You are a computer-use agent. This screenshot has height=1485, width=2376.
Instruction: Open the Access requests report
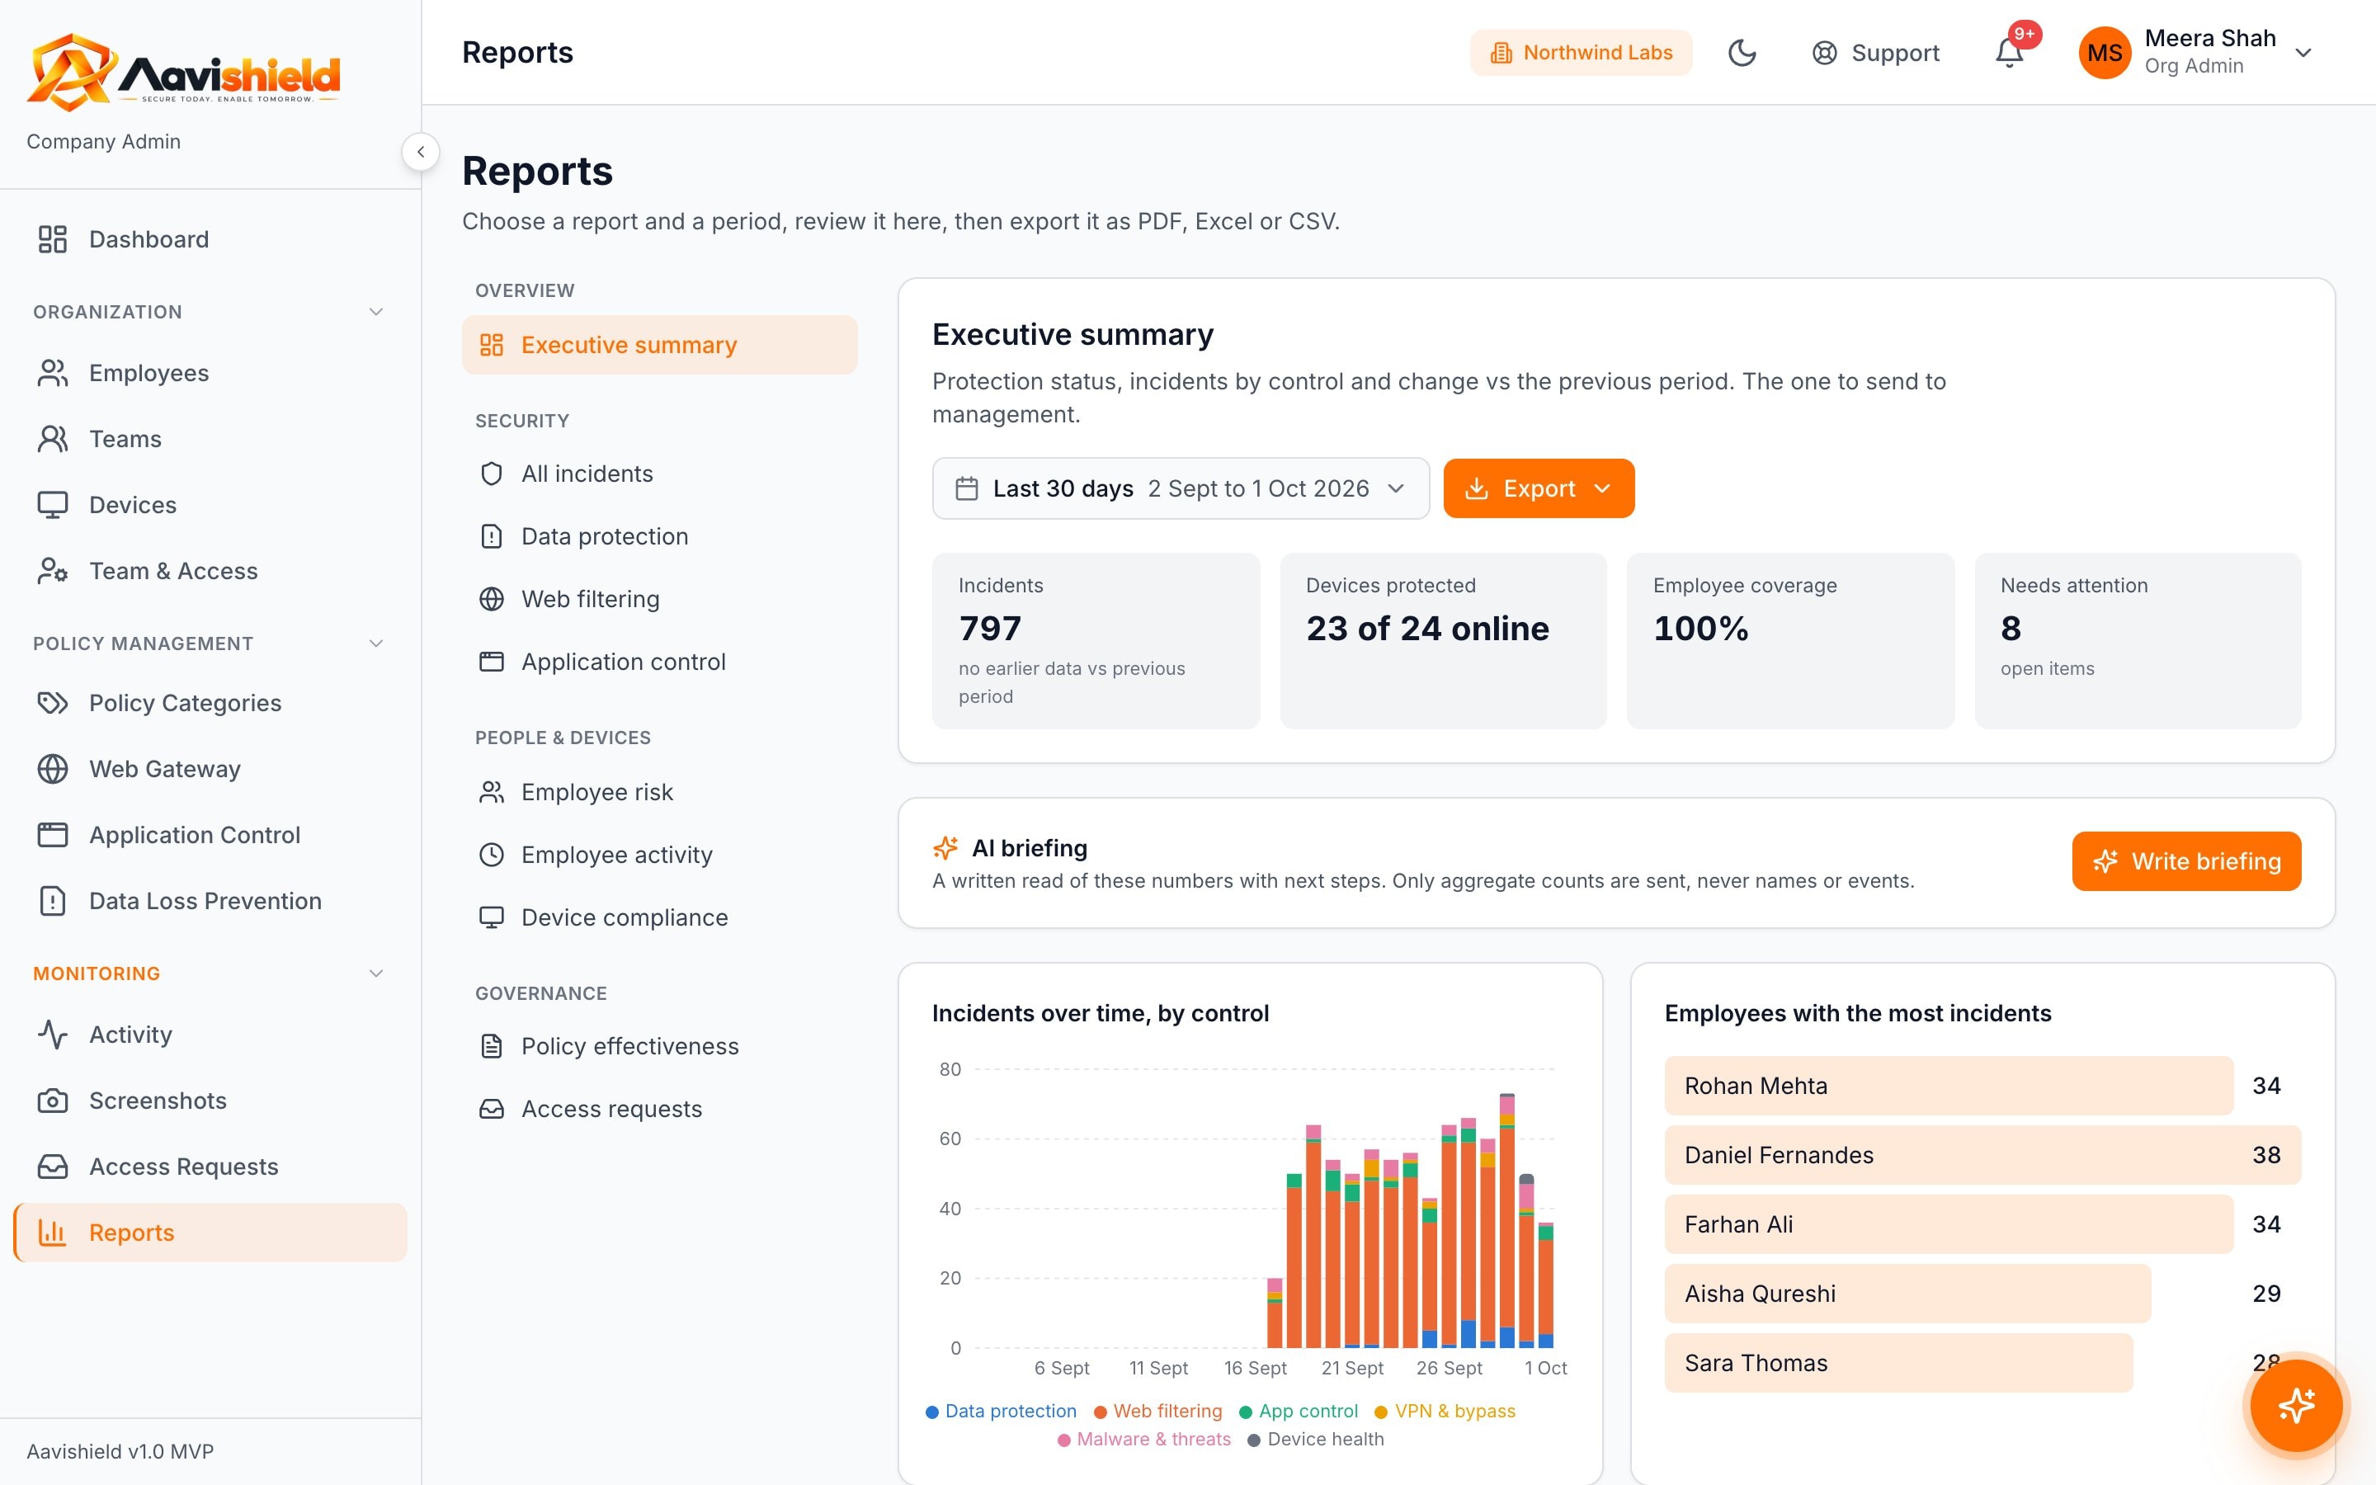tap(660, 1109)
